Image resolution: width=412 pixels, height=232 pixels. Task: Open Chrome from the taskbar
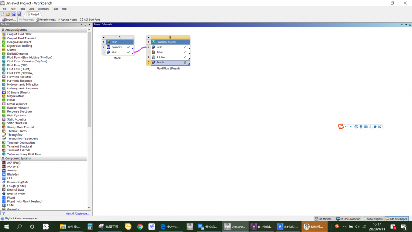click(x=140, y=226)
